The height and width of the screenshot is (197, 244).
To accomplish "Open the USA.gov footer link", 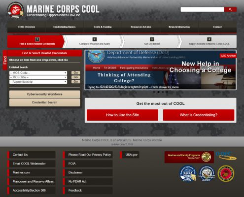I will pyautogui.click(x=130, y=155).
